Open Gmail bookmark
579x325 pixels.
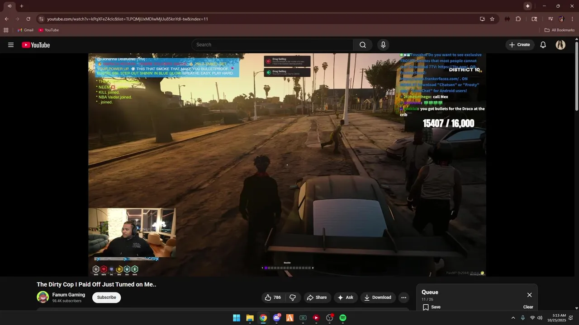click(25, 30)
